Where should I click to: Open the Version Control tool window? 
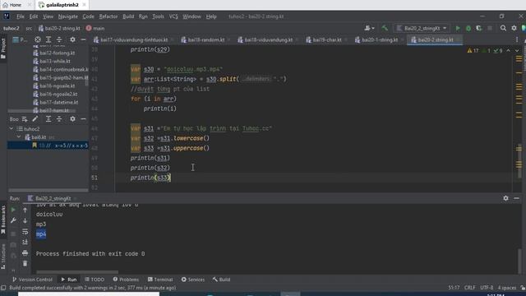point(32,280)
